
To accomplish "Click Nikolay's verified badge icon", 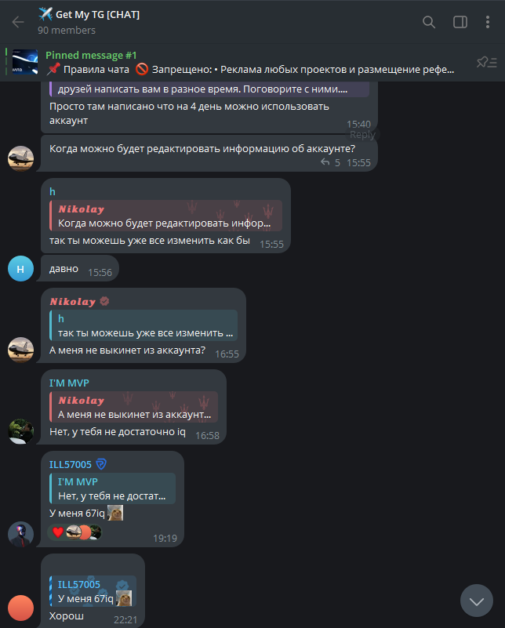I will click(104, 301).
